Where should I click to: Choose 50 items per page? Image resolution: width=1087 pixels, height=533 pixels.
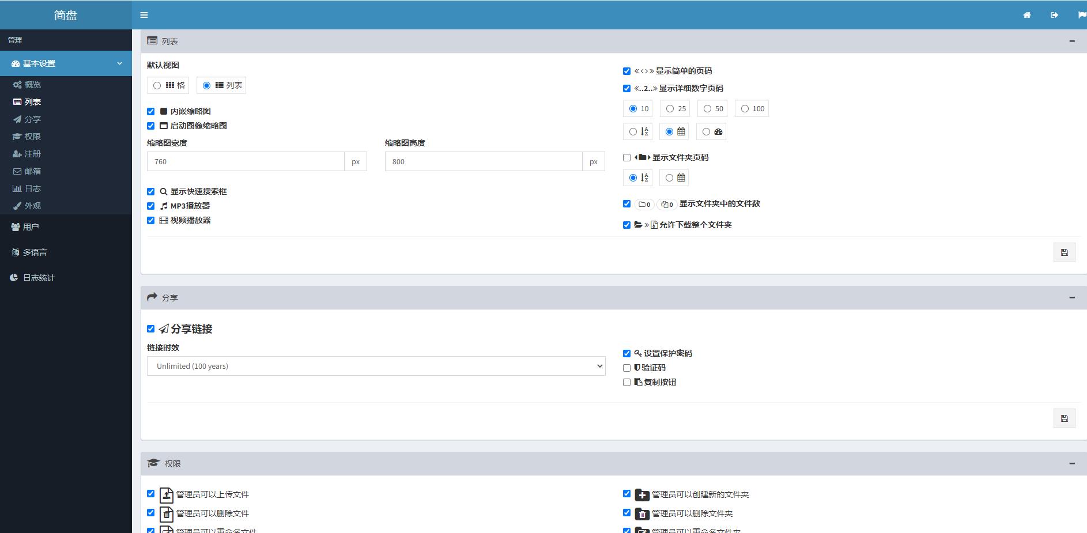[707, 108]
